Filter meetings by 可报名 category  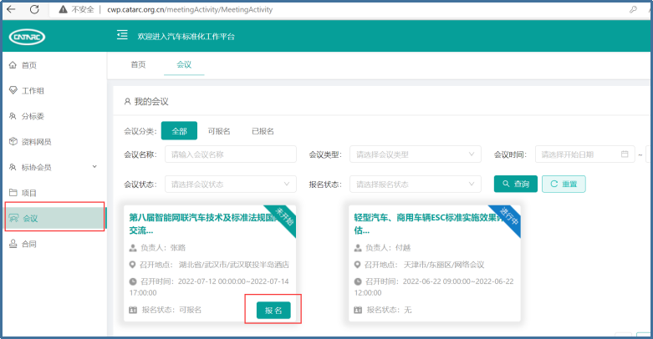218,131
